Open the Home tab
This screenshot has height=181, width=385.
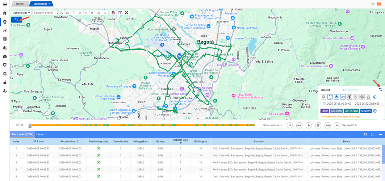point(20,4)
